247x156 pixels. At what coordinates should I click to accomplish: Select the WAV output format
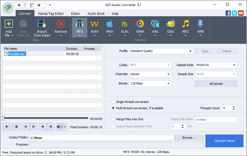point(95,24)
